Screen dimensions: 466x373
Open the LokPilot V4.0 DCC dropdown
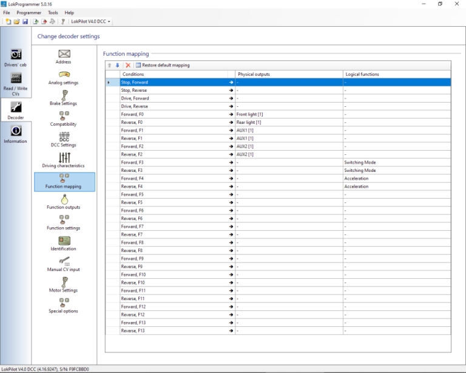point(90,21)
